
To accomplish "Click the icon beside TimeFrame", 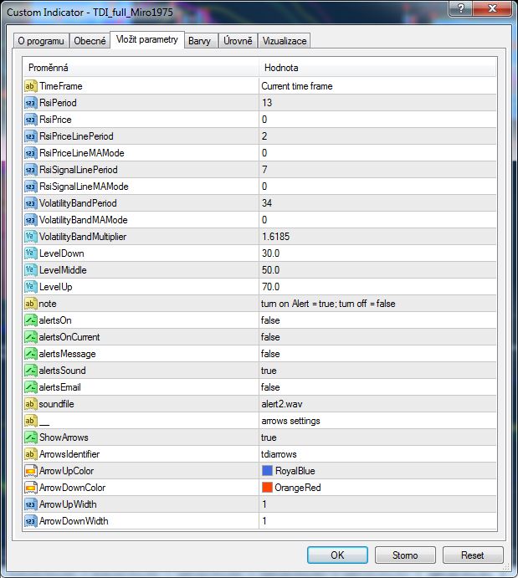I will point(31,86).
